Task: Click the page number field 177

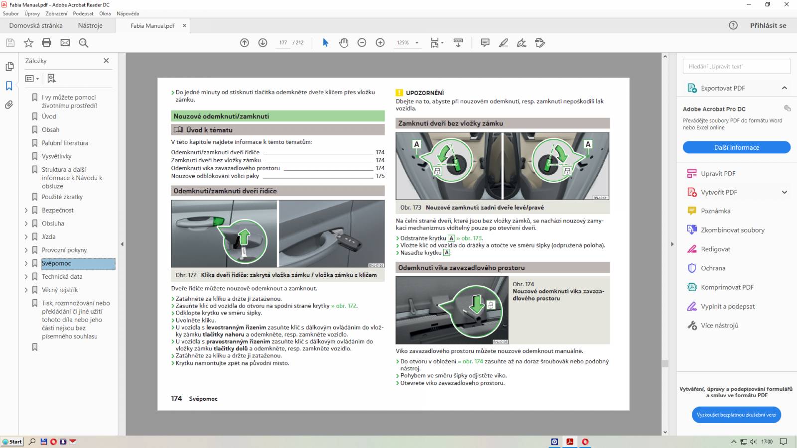Action: (283, 43)
